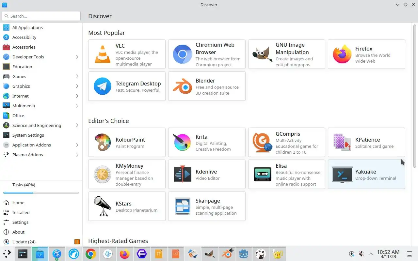Select the KPatience cards icon
This screenshot has height=261, width=418.
point(342,142)
